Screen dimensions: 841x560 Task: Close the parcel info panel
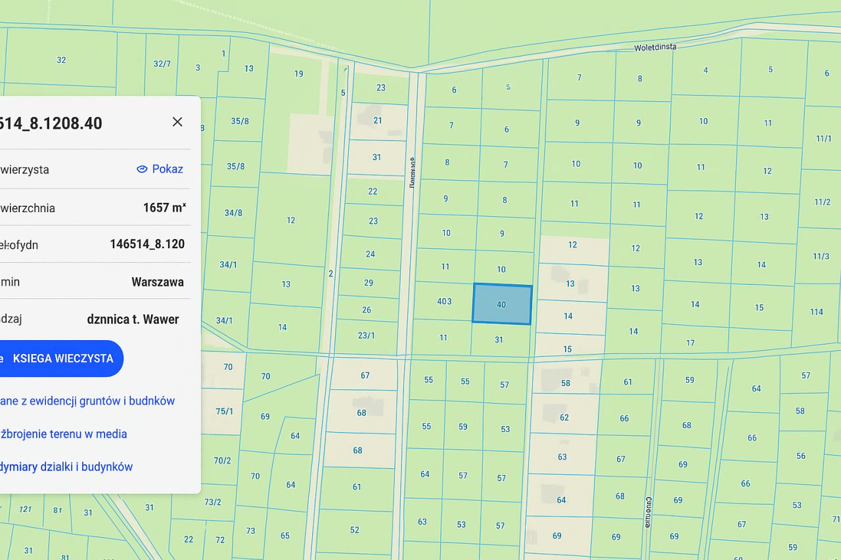pyautogui.click(x=177, y=122)
